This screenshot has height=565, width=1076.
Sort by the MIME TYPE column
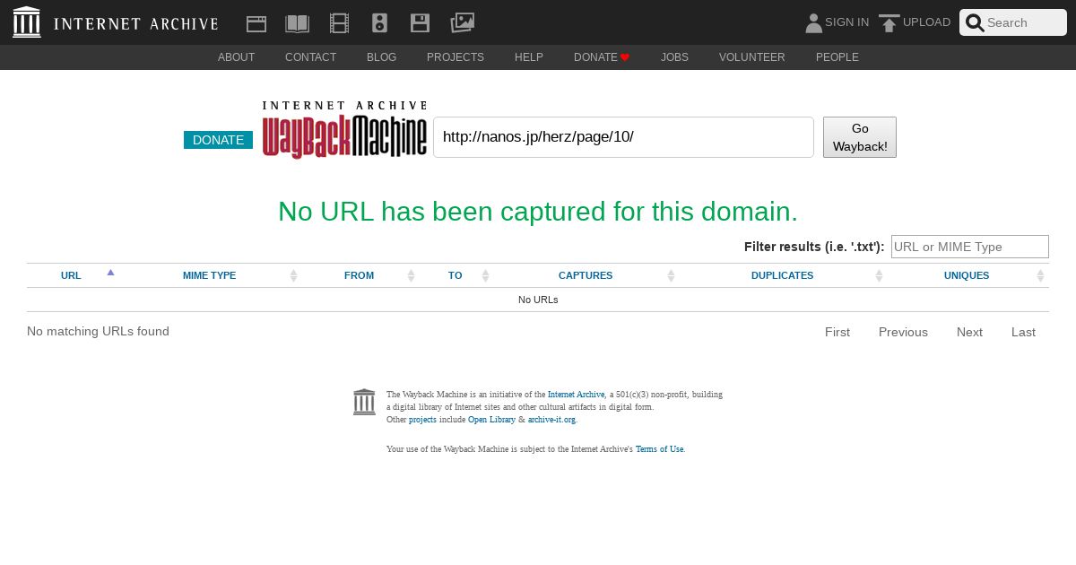(210, 275)
